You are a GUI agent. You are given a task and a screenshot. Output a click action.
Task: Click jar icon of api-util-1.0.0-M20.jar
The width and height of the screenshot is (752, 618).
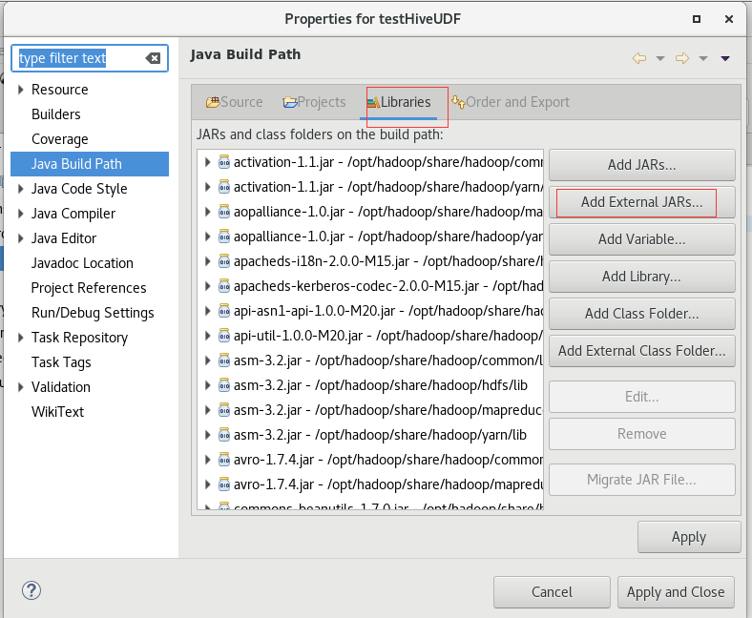pyautogui.click(x=224, y=336)
